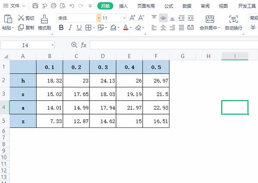Click the eraser clear icon

138,28
